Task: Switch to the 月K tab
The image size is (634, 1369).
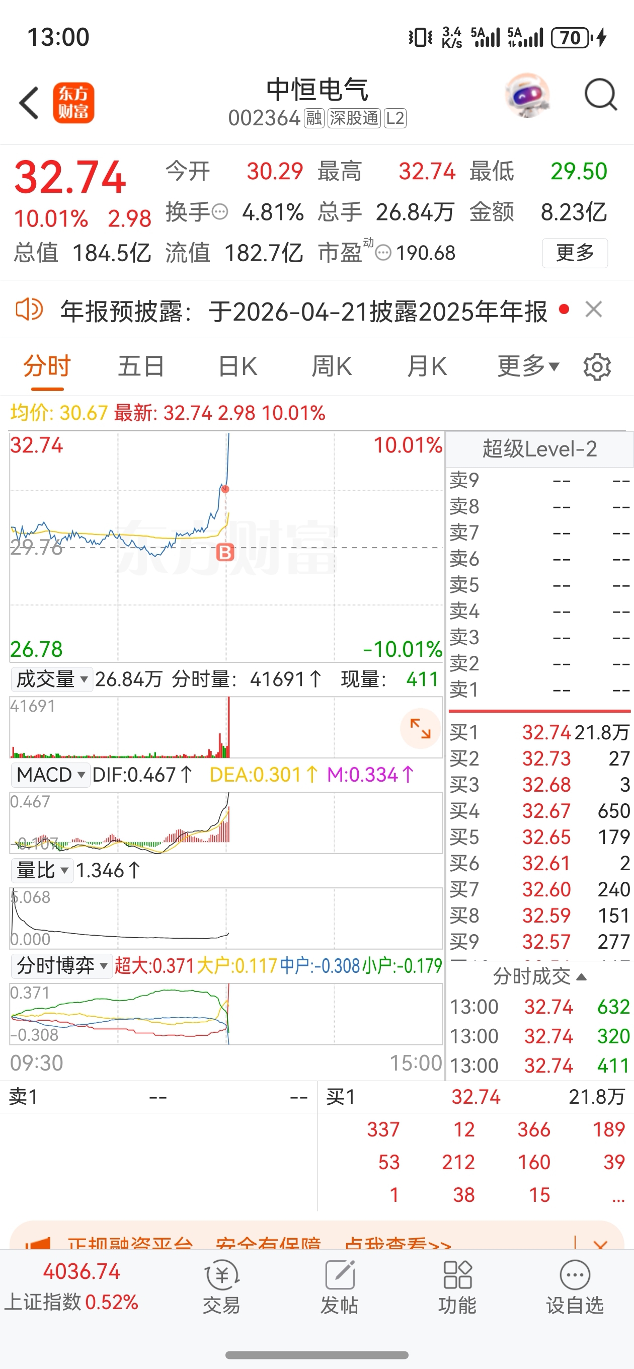Action: (x=426, y=367)
